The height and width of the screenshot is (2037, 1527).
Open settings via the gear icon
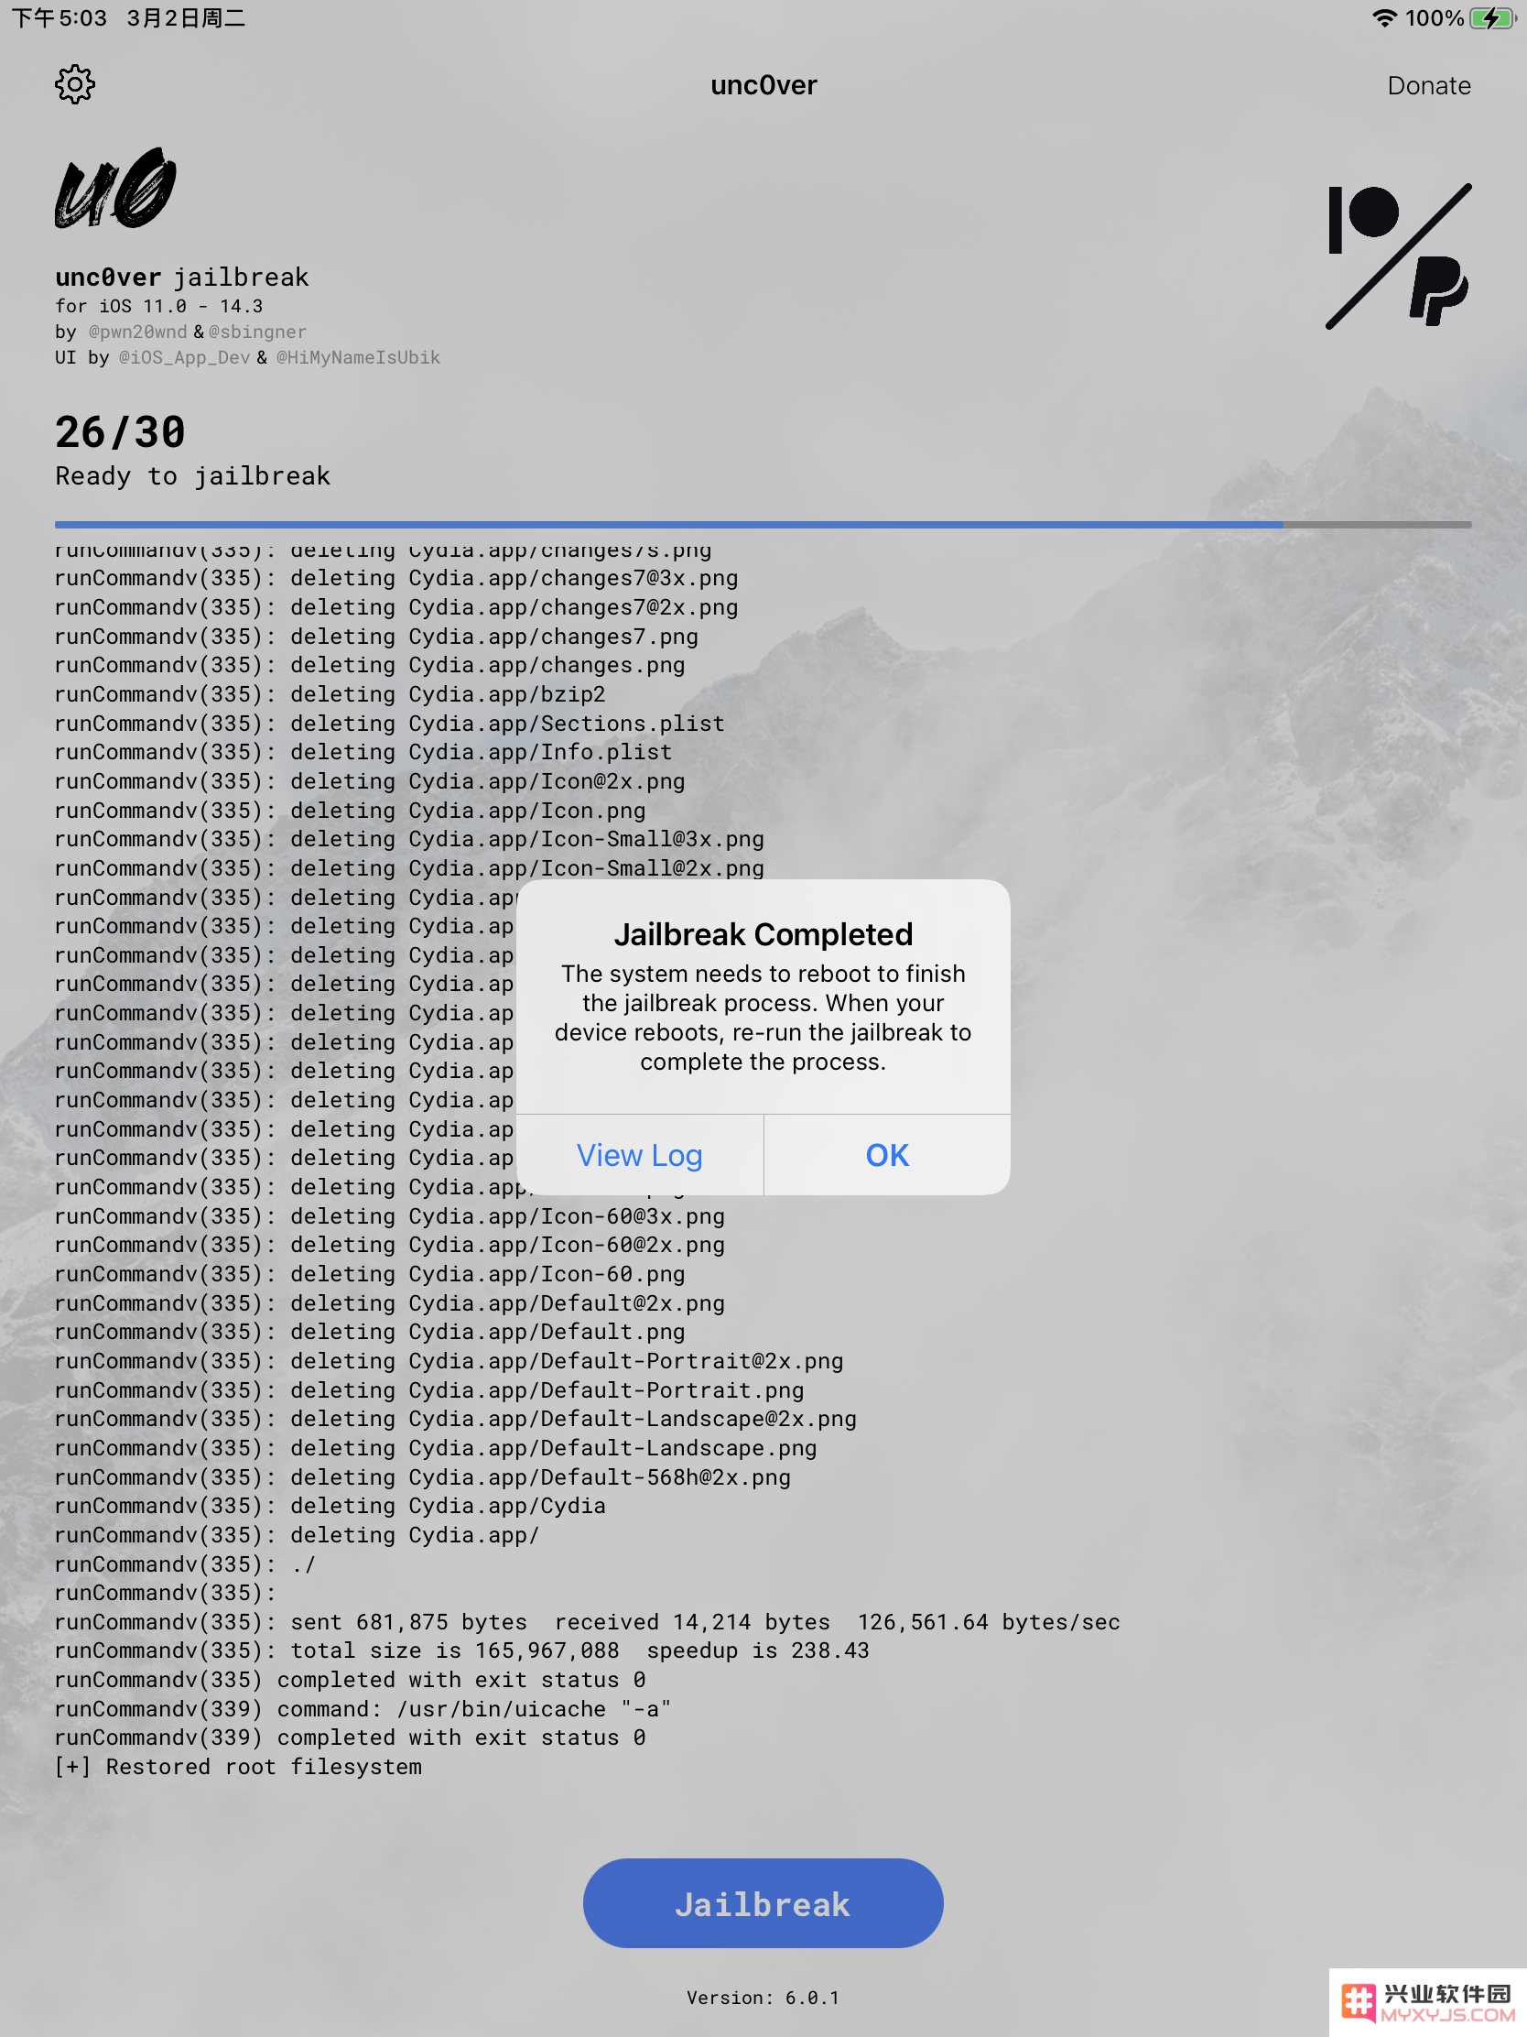pyautogui.click(x=74, y=84)
